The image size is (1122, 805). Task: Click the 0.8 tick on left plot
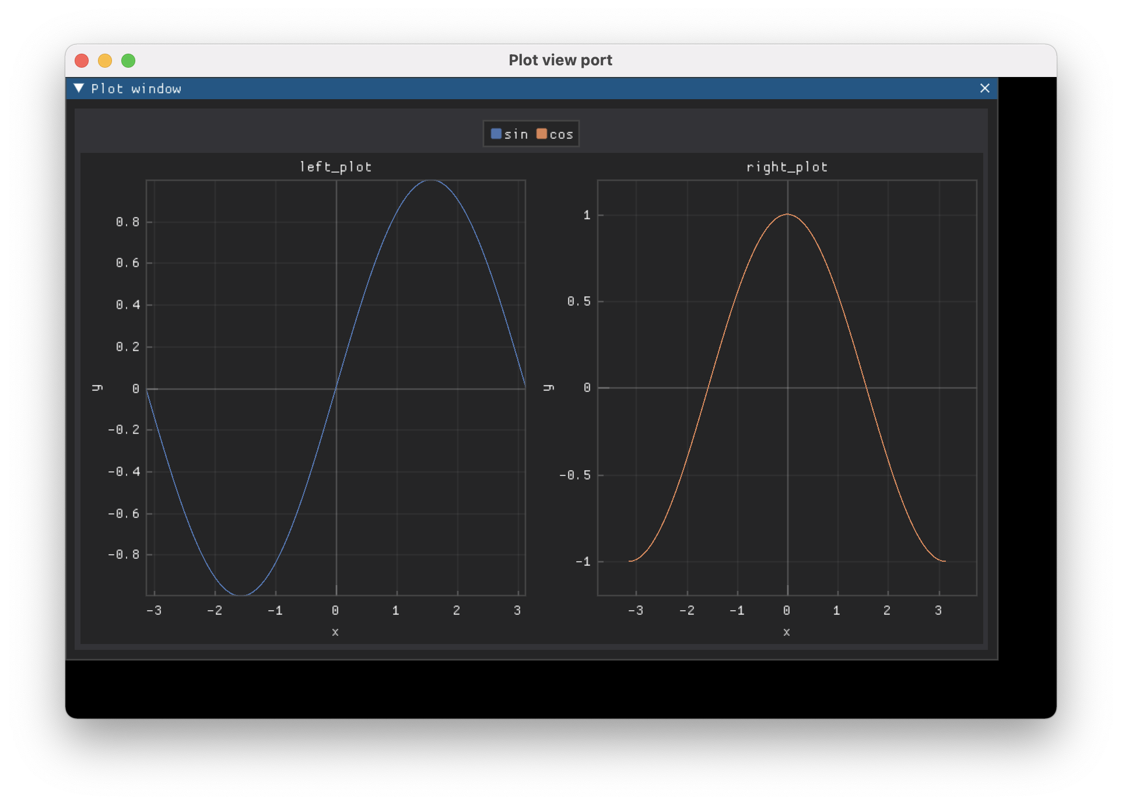pyautogui.click(x=128, y=222)
